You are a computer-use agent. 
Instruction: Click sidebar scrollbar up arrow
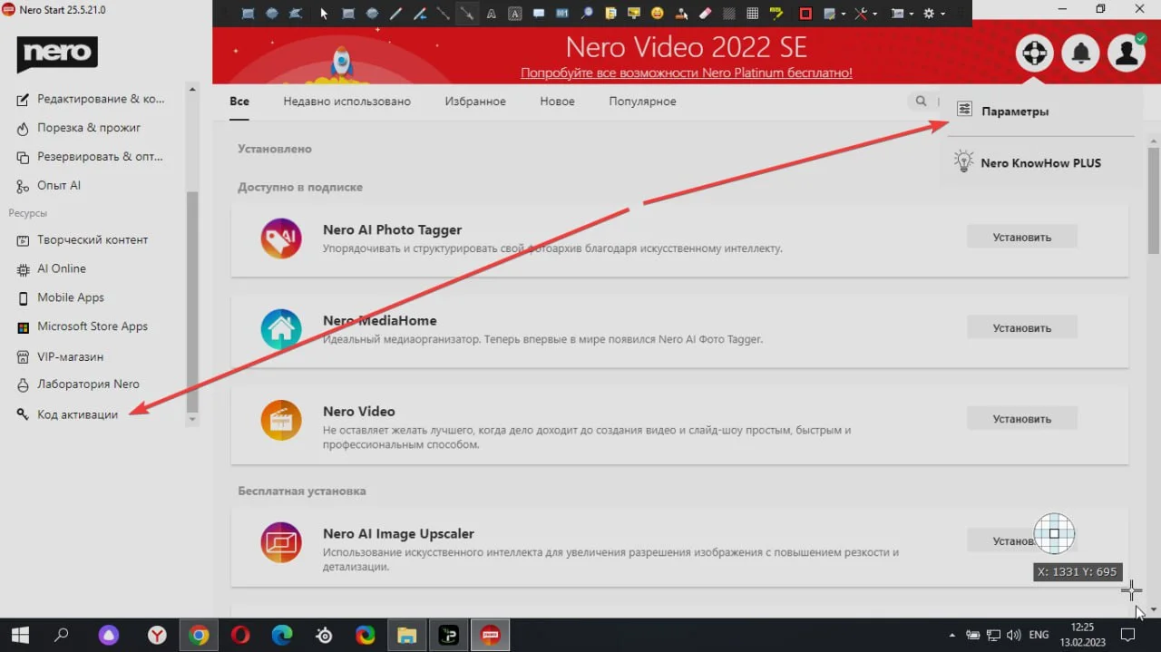coord(191,88)
